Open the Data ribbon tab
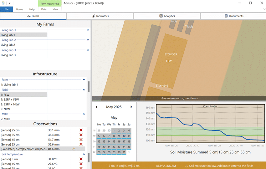Screen dimensions: 266x169 point(44,9)
